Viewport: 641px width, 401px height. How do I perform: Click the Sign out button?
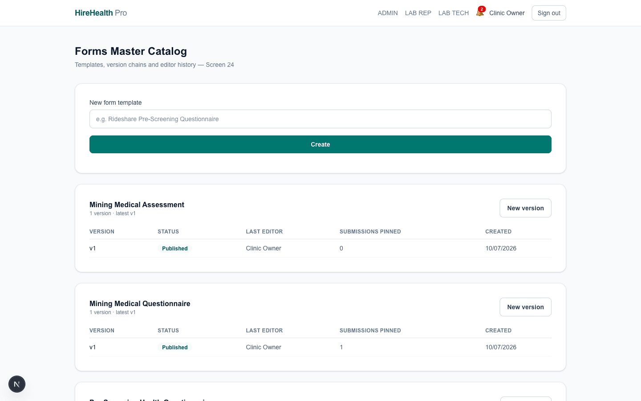point(549,13)
